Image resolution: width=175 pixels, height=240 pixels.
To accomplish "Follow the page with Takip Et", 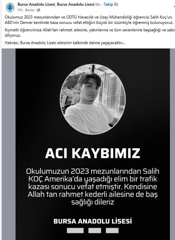I will tap(111, 4).
